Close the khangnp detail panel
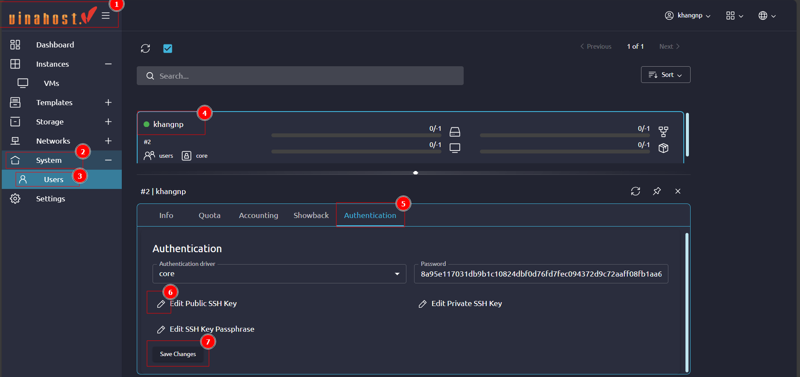Screen dimensions: 800x377 tap(678, 191)
